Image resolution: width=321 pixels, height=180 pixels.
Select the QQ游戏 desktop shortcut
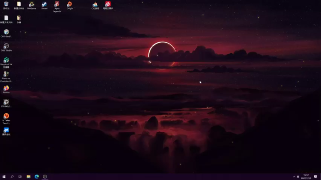pos(95,6)
